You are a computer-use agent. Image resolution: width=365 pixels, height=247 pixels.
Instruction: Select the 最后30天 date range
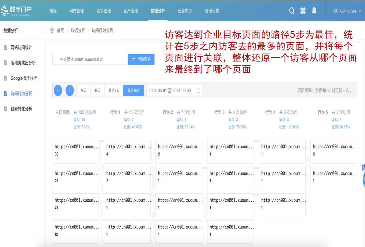coord(134,90)
